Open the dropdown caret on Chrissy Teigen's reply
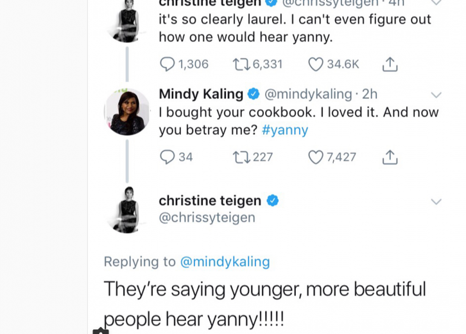 (x=436, y=202)
